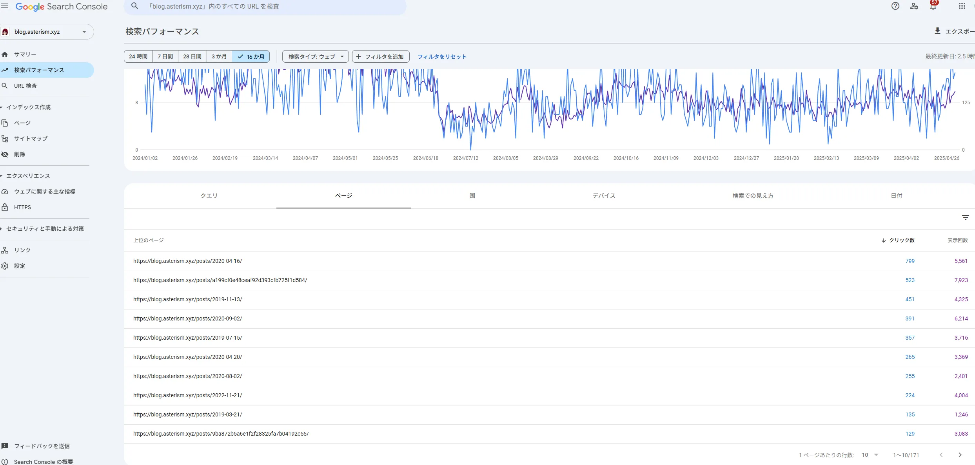Open the help question mark icon
975x465 pixels.
(x=895, y=6)
